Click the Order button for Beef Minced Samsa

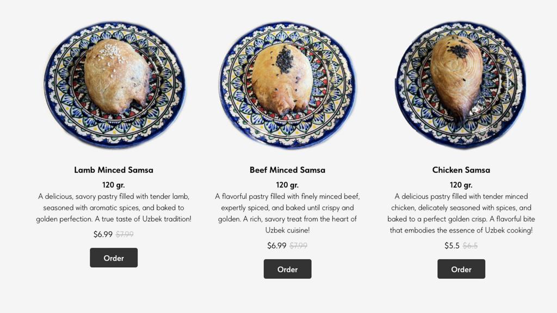click(287, 268)
